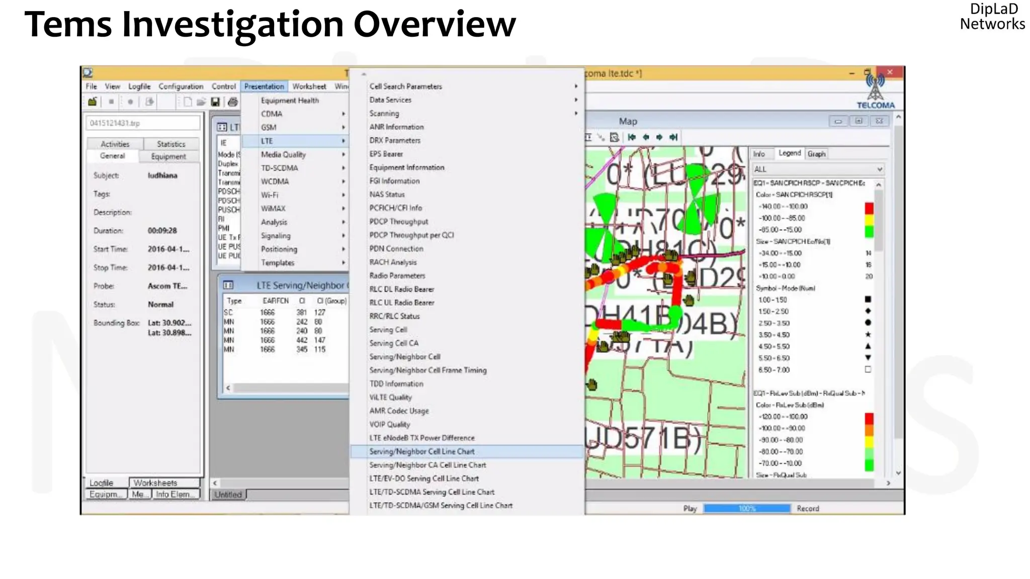1030x579 pixels.
Task: Switch to the Statistics tab
Action: point(171,144)
